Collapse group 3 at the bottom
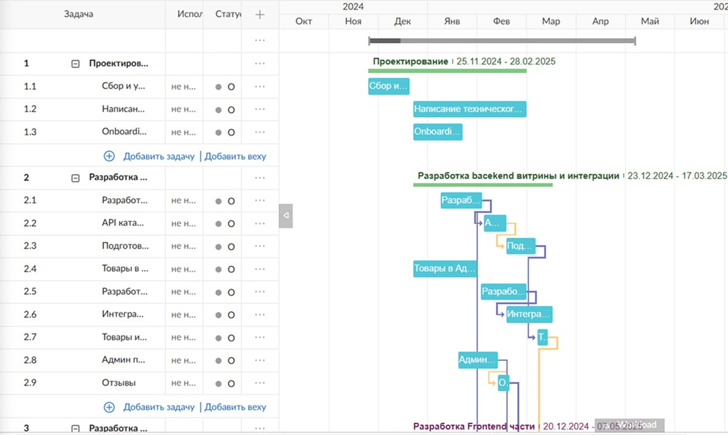 (x=75, y=428)
